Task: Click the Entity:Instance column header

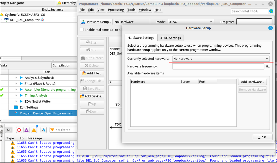Action: click(53, 10)
